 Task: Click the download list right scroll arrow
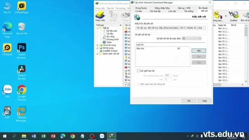(x=242, y=85)
